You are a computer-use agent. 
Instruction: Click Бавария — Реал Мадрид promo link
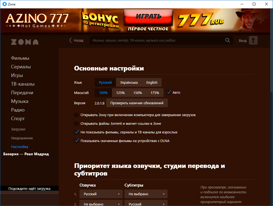[x=26, y=154]
